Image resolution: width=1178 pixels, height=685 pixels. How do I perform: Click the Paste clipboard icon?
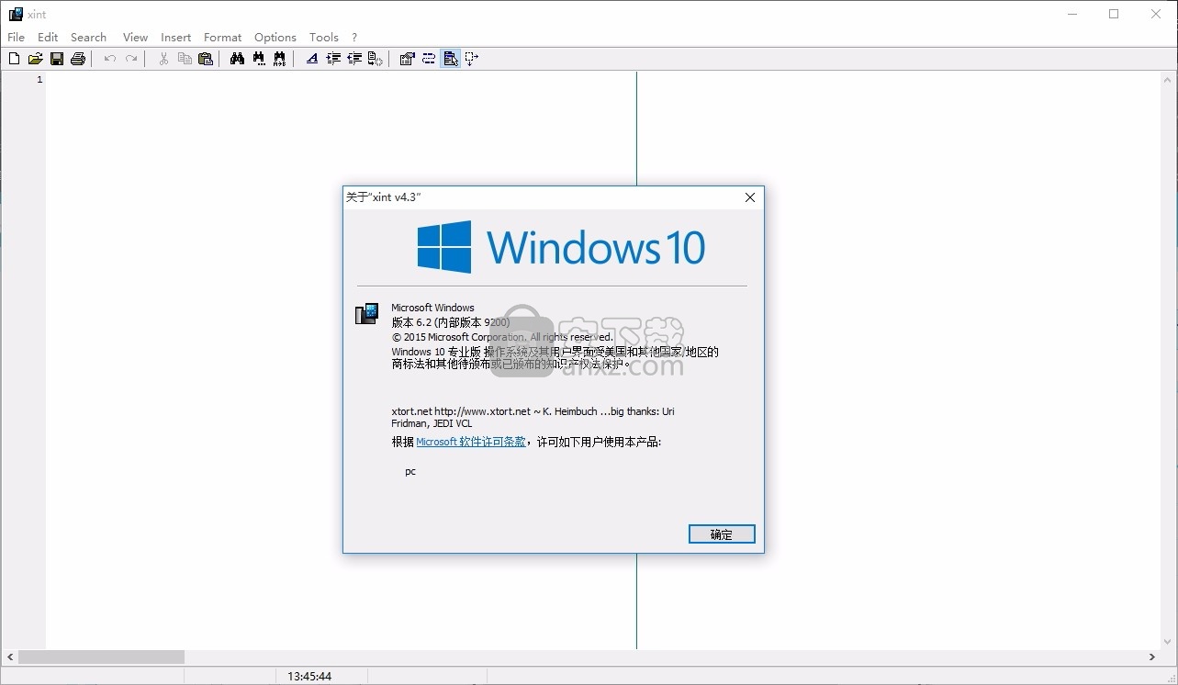tap(206, 59)
